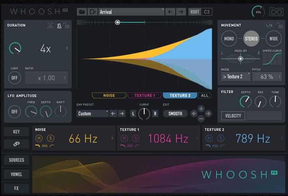Solo the Texture 2 layer
The width and height of the screenshot is (288, 196).
click(220, 138)
